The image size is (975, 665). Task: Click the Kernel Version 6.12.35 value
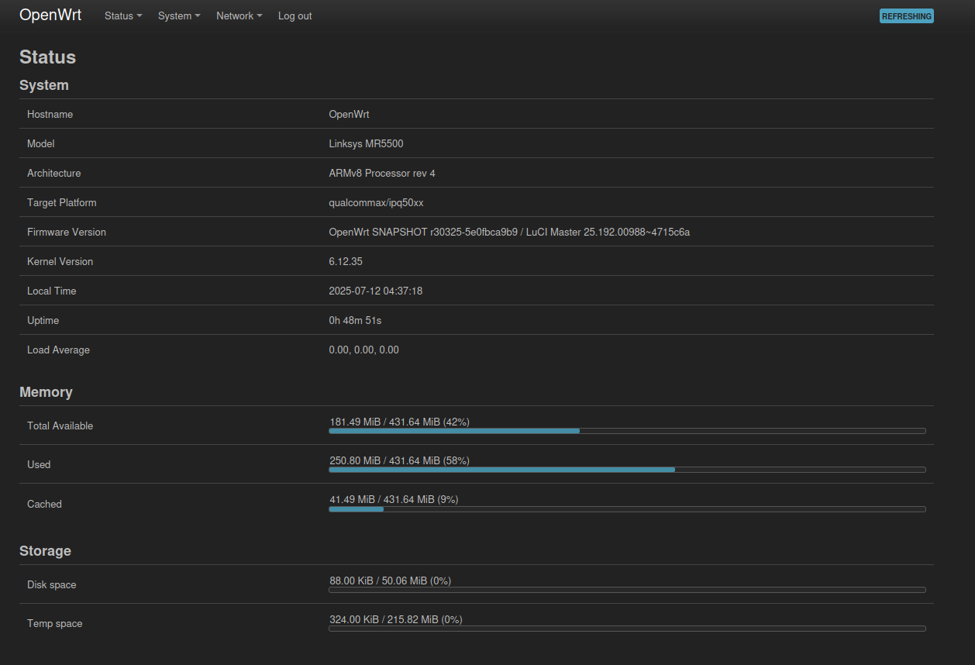pyautogui.click(x=346, y=262)
